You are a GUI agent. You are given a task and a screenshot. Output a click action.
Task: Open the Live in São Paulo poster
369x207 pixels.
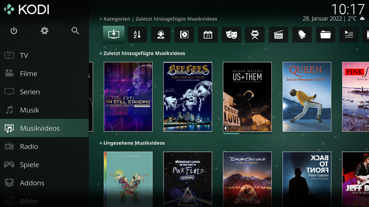pyautogui.click(x=128, y=179)
